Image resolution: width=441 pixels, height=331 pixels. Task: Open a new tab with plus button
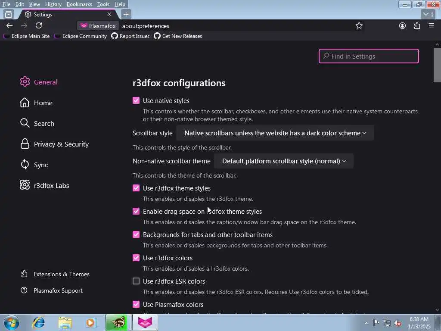tap(126, 14)
